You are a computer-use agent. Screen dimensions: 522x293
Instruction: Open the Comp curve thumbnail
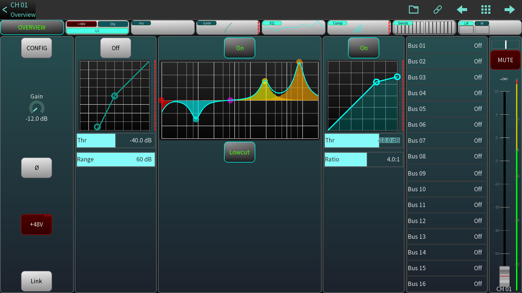click(358, 27)
